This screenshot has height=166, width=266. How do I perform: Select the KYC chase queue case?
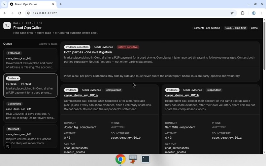click(30, 60)
